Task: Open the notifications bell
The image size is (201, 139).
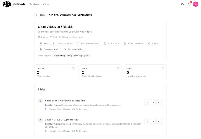Action: click(189, 4)
